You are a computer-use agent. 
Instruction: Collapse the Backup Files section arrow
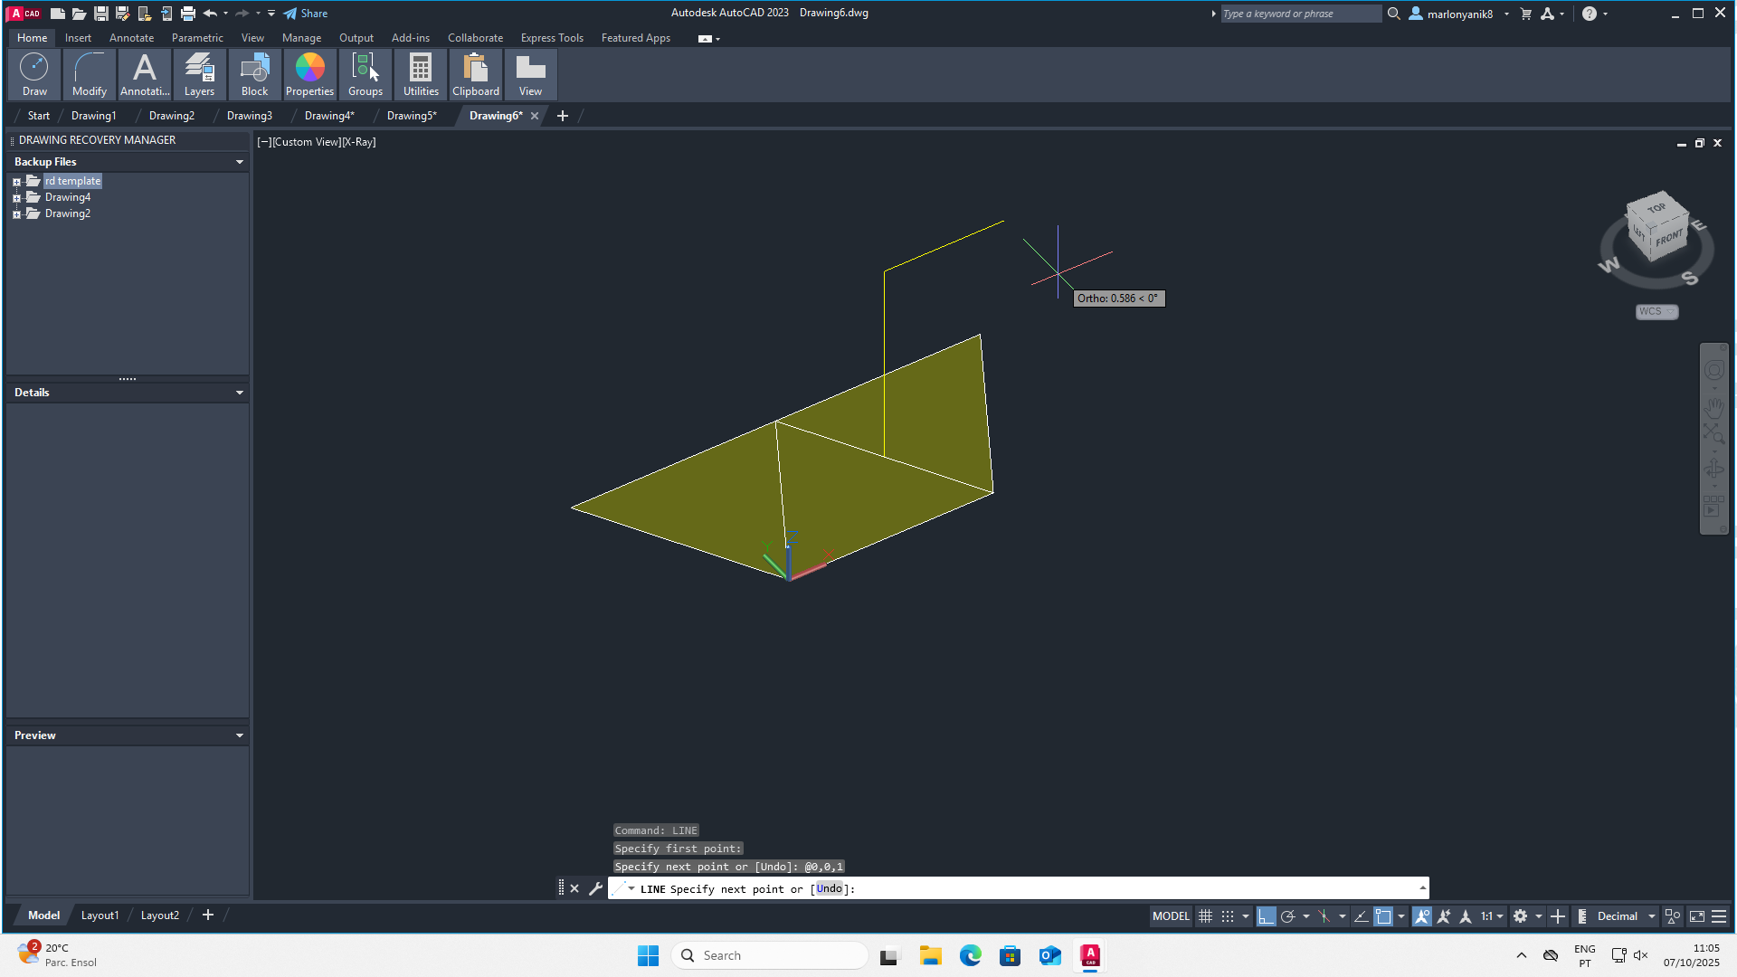pos(240,162)
